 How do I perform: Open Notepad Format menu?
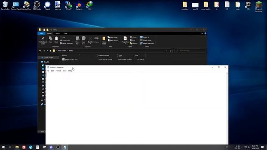pyautogui.click(x=58, y=71)
